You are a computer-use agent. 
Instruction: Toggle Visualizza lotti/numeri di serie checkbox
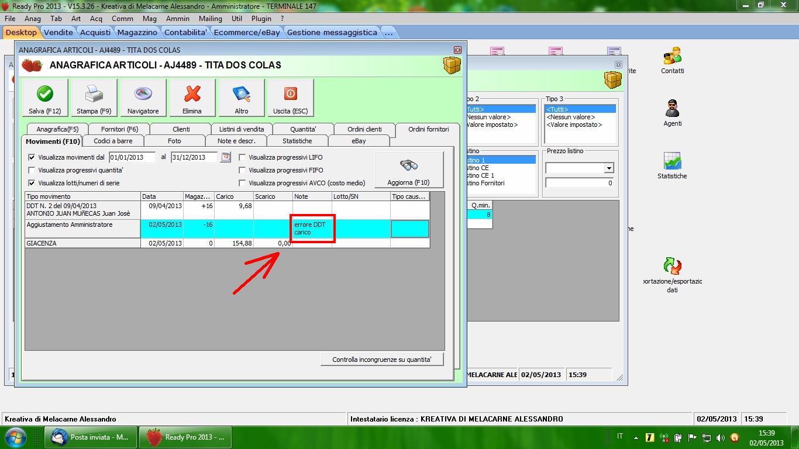click(x=32, y=183)
